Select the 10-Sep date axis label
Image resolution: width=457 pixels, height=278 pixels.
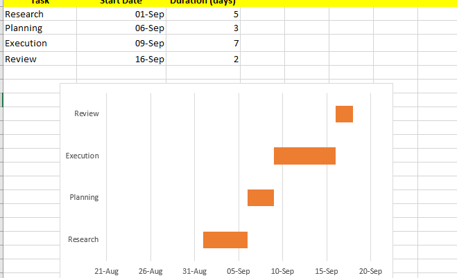tap(282, 270)
